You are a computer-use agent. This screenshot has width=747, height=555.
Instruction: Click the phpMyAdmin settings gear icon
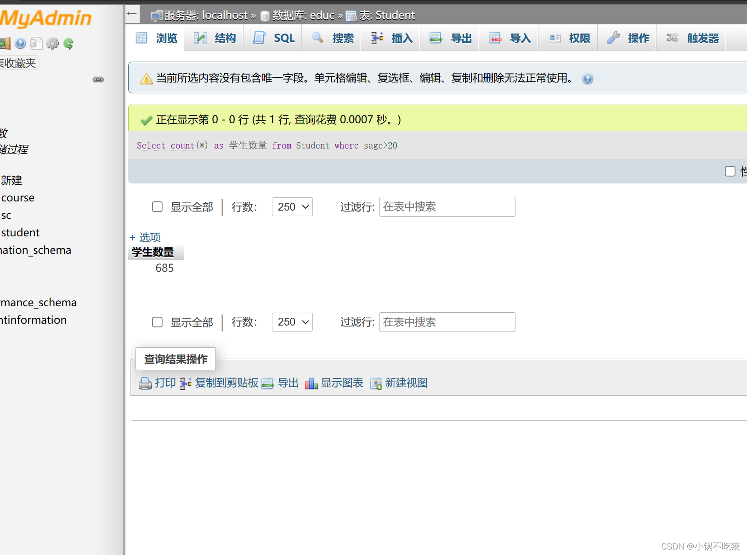pos(52,43)
